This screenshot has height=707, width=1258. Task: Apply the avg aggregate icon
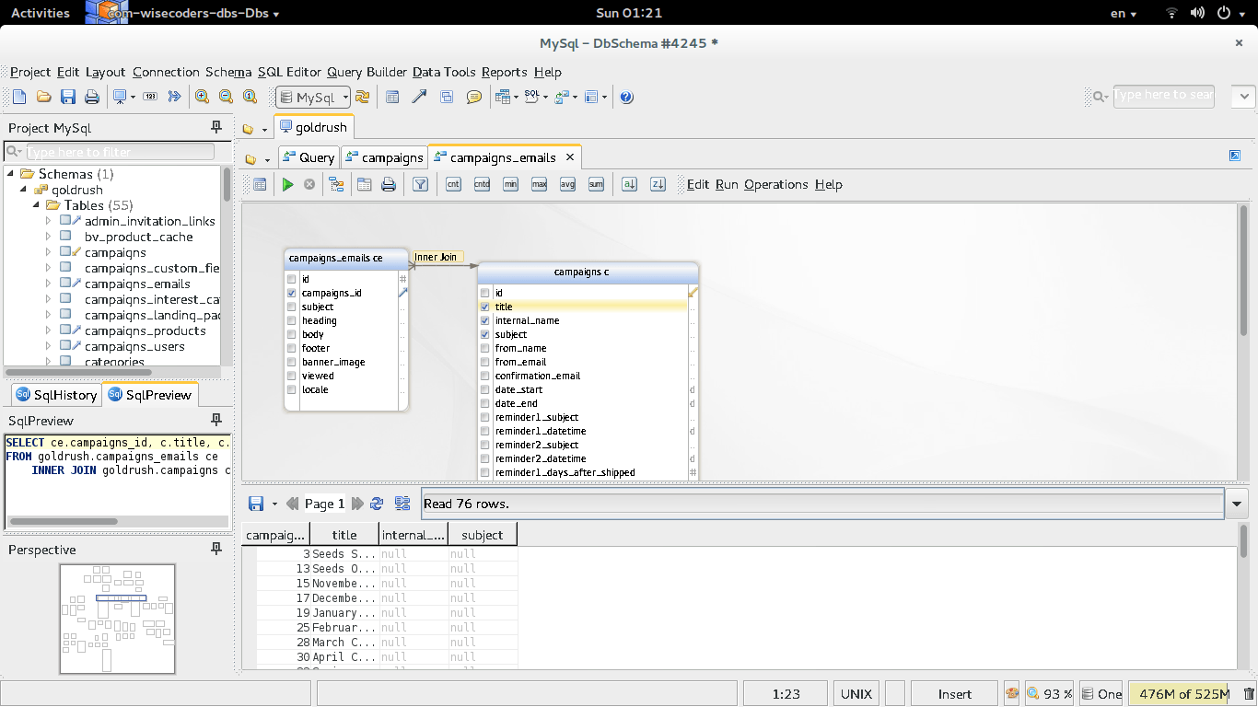pyautogui.click(x=567, y=184)
